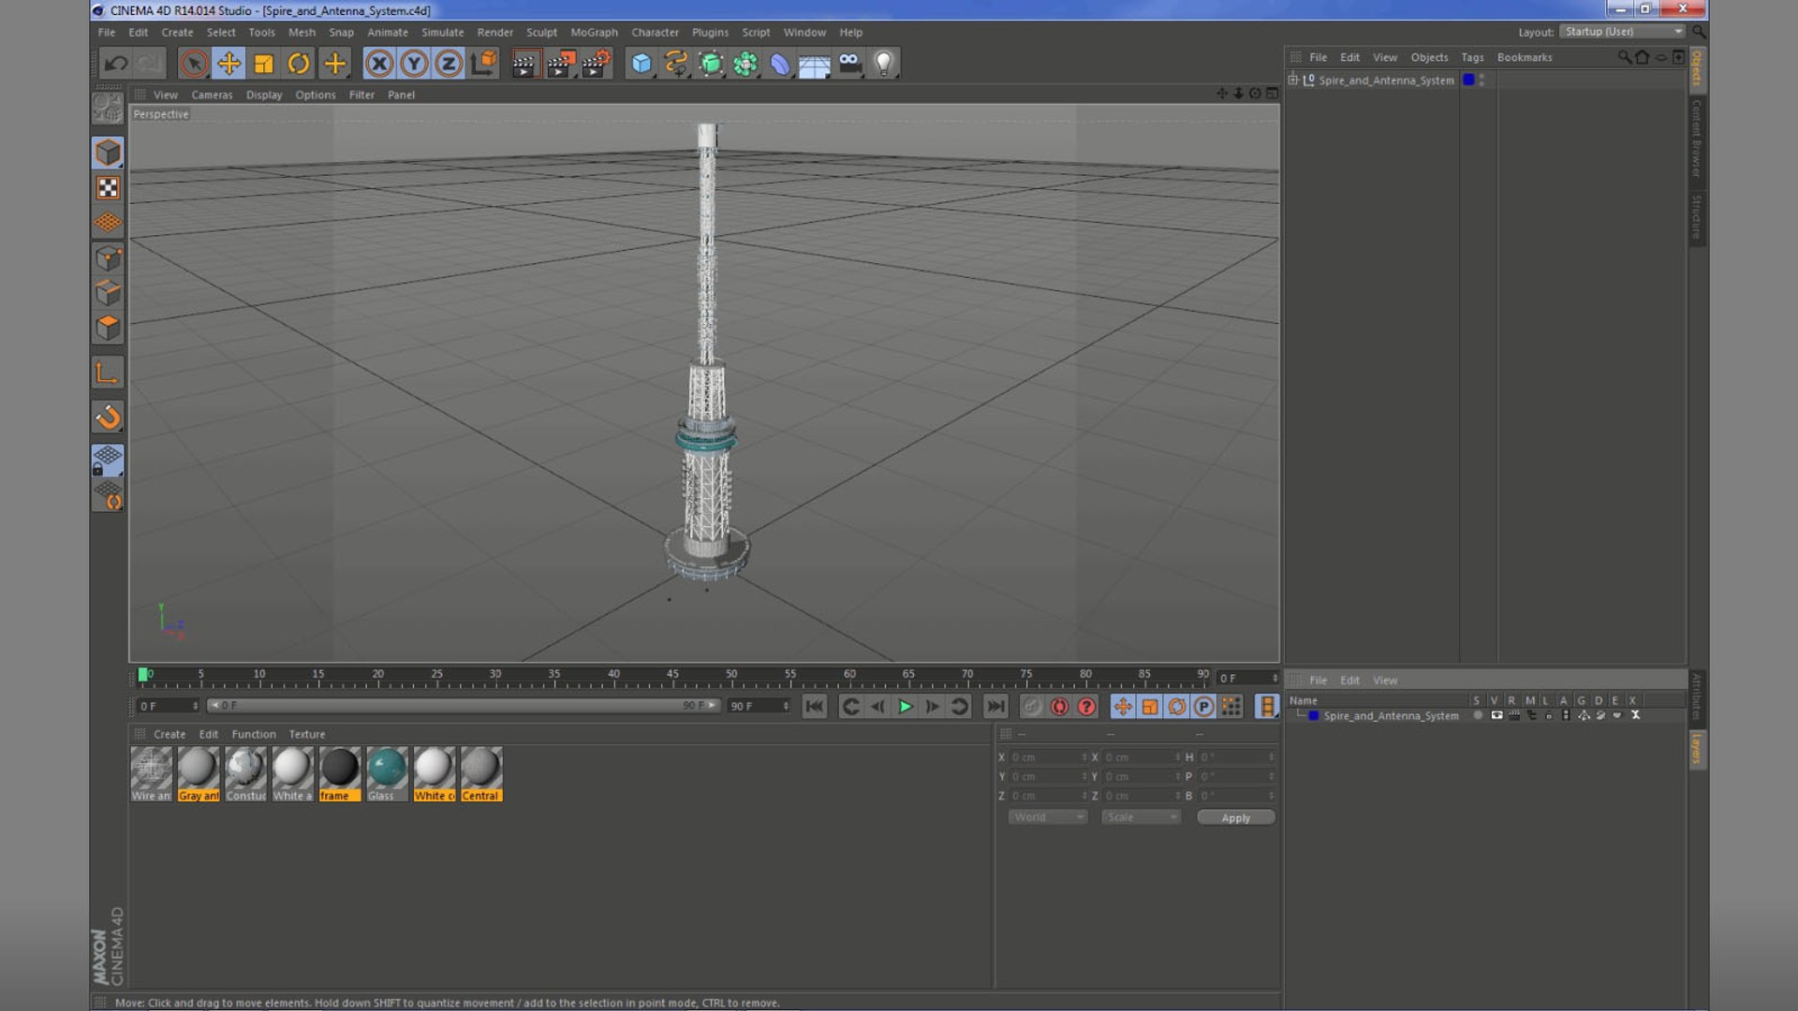Click Render View clapperboard icon
The height and width of the screenshot is (1011, 1798).
click(x=524, y=64)
